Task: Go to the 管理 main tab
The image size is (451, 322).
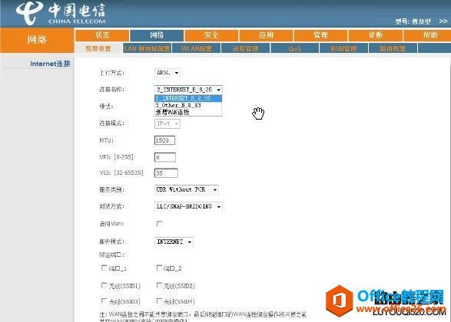Action: (x=320, y=35)
